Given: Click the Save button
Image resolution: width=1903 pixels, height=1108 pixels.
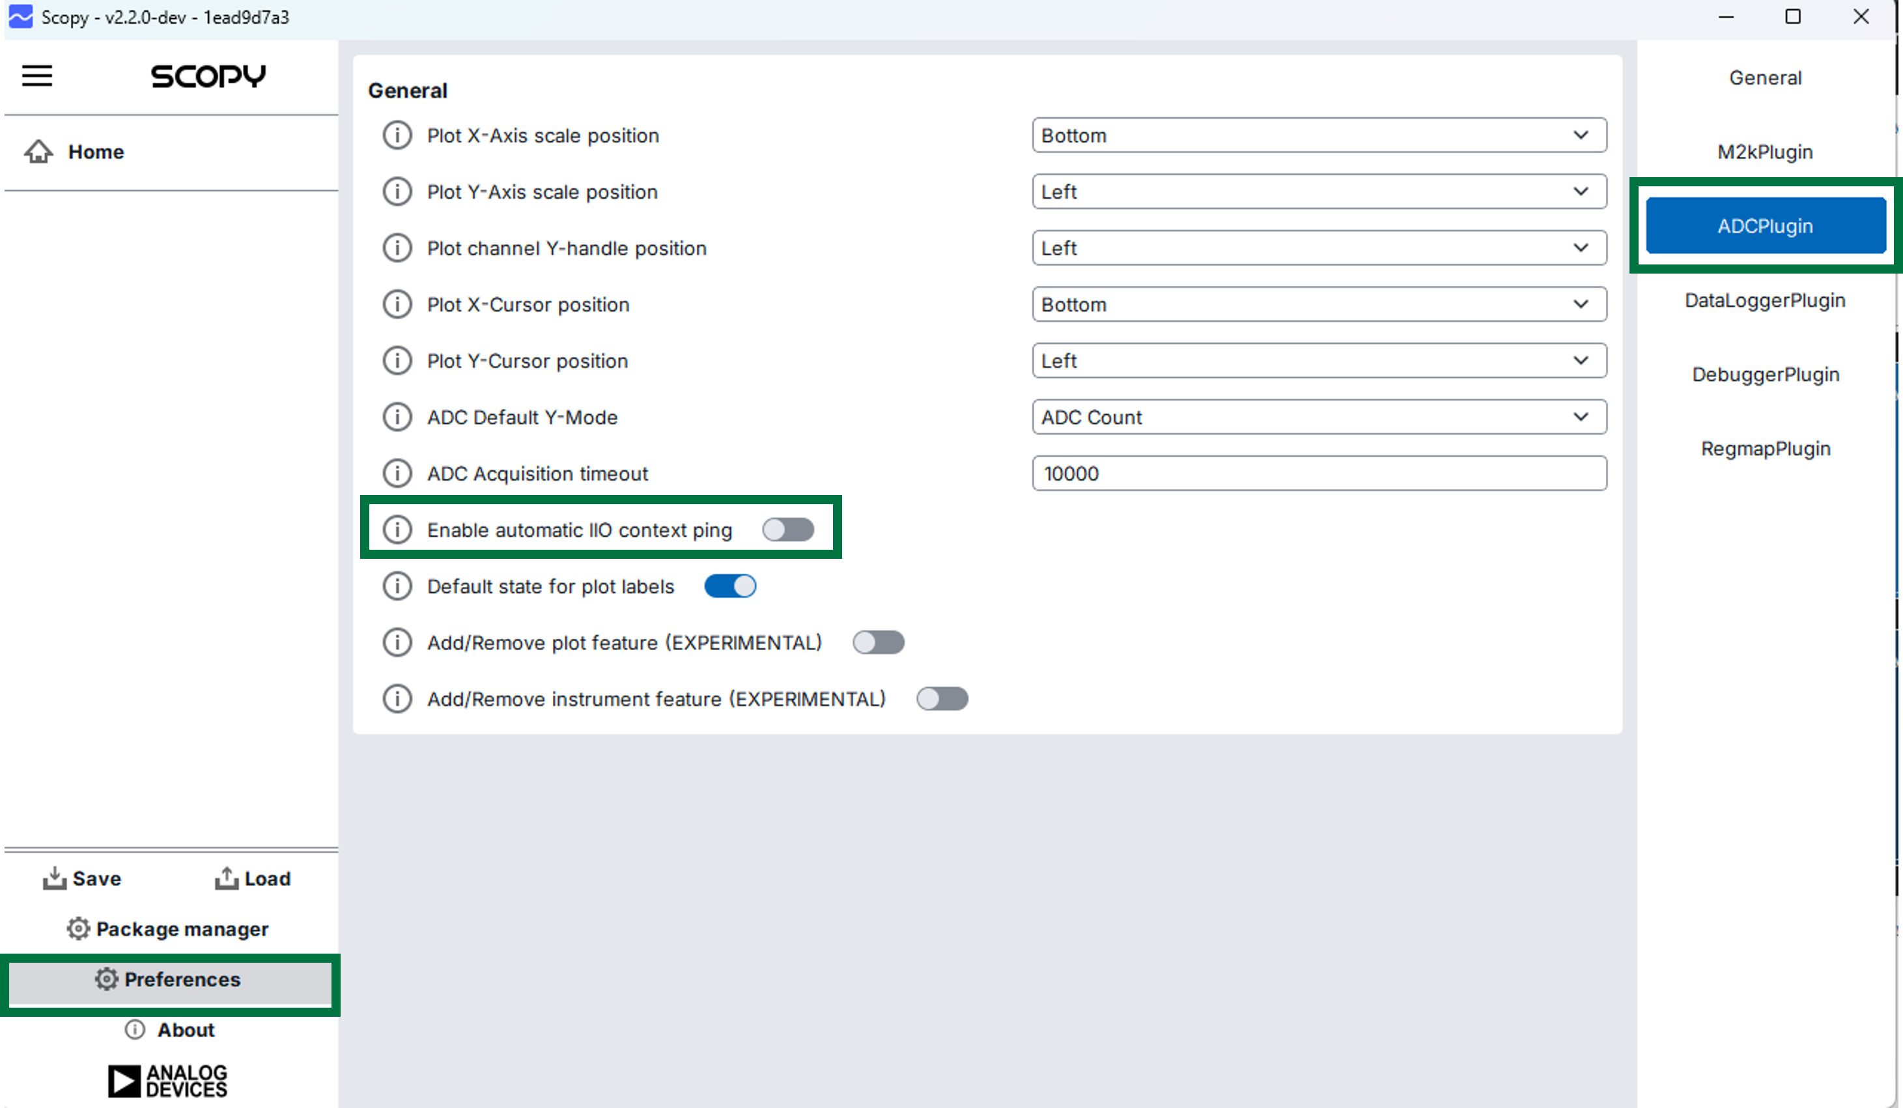Looking at the screenshot, I should pos(83,879).
